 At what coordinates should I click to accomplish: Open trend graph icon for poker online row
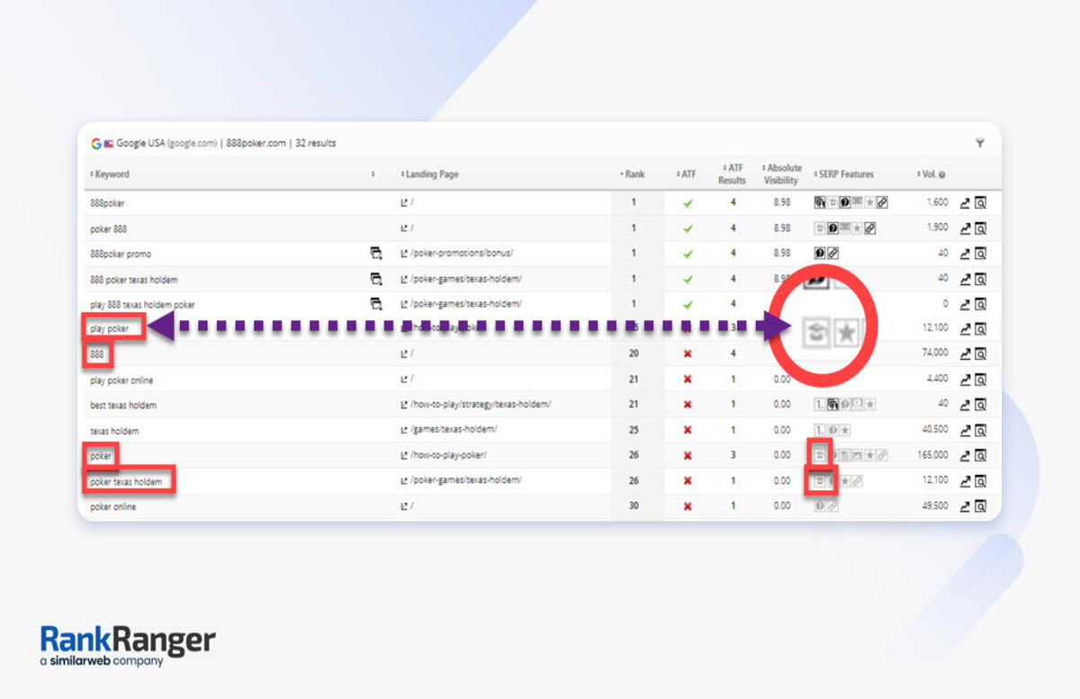(965, 506)
